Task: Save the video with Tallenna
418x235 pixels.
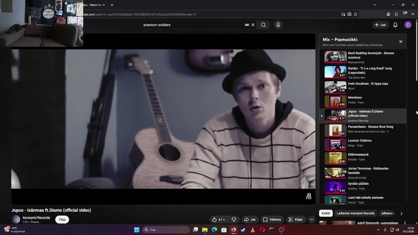Action: 272,220
